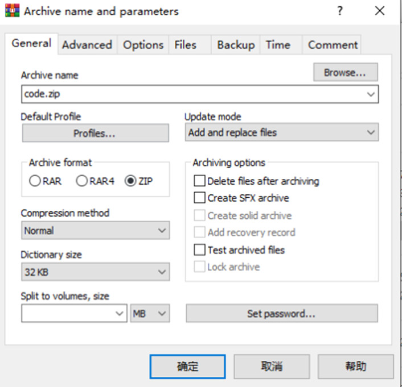Viewport: 402px width, 387px height.
Task: Click the Lock archive checkbox
Action: tap(200, 267)
